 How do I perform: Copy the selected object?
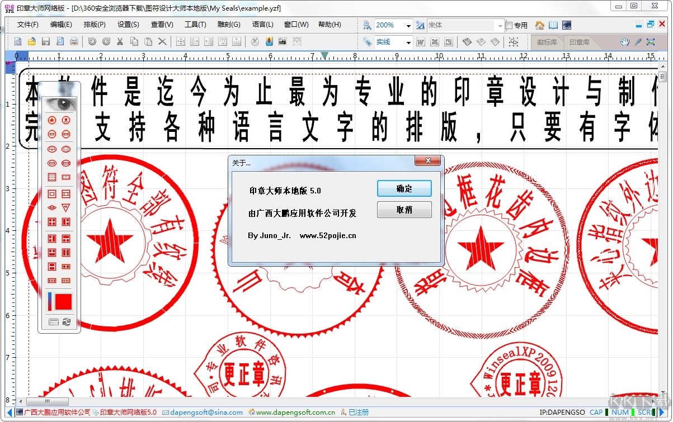click(134, 42)
